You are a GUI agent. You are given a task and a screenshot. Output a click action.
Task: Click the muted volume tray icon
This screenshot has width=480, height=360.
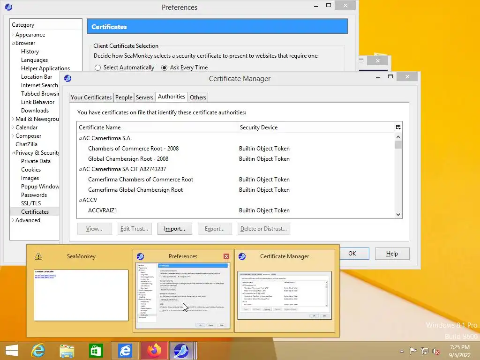[x=436, y=351]
